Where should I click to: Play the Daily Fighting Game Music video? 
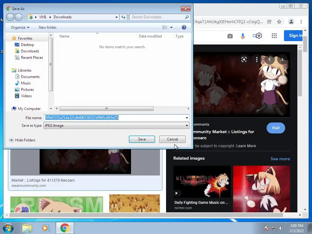(176, 193)
